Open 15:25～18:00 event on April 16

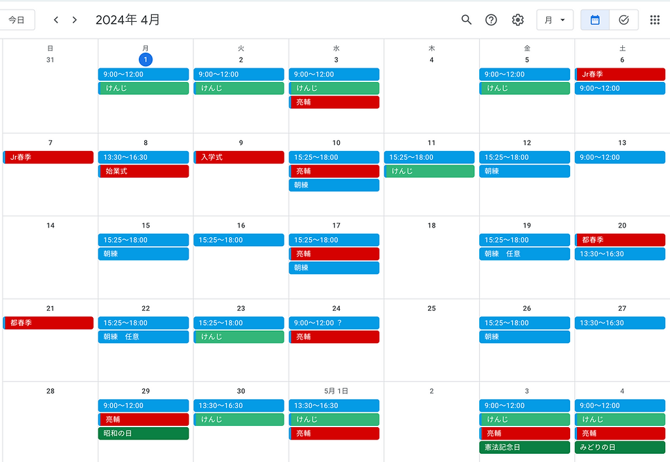pos(239,240)
